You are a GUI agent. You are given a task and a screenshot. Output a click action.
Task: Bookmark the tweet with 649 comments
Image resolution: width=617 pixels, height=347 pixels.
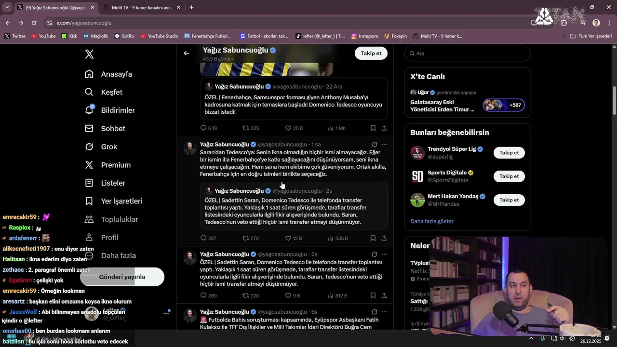(x=373, y=128)
